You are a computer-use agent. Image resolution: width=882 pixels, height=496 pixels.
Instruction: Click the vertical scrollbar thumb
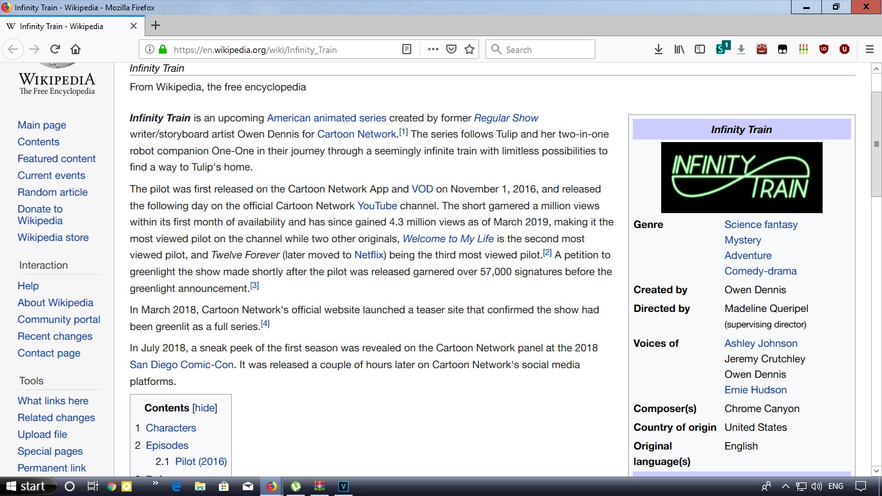(876, 144)
